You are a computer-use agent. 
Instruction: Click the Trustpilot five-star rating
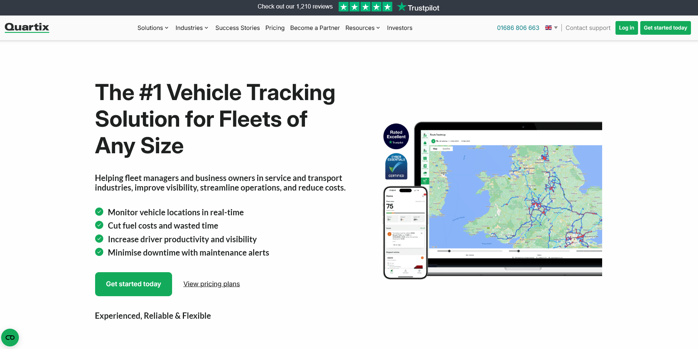point(365,7)
